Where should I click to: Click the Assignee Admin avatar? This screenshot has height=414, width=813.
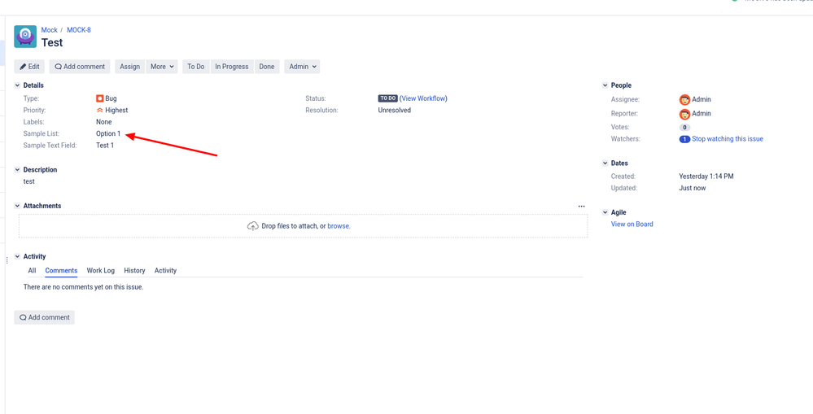684,99
